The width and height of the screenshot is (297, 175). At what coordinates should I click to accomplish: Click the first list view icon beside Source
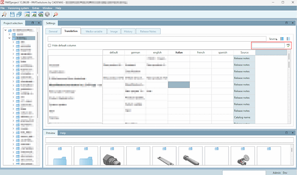tap(282, 39)
